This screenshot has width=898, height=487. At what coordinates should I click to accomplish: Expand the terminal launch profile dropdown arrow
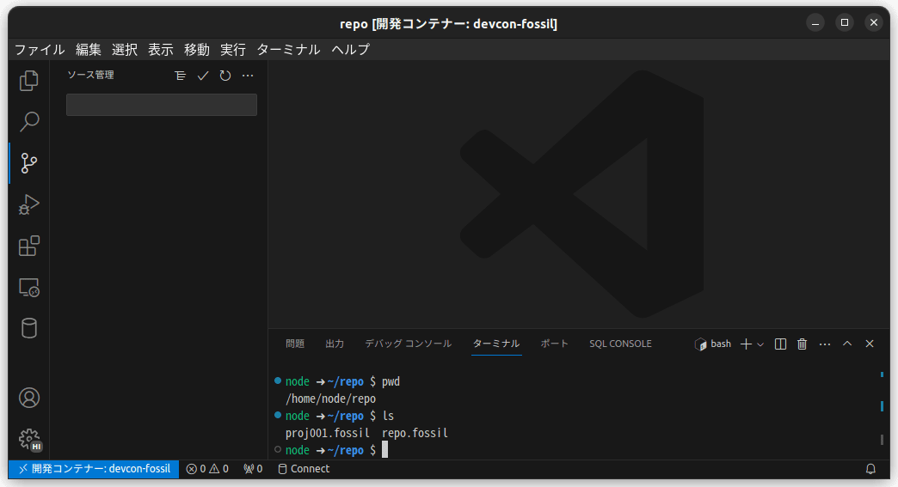(760, 344)
